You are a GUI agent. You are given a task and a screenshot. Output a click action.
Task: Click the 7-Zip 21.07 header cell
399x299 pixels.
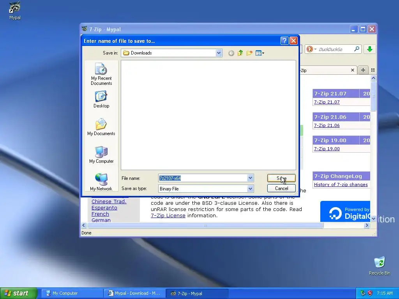tap(336, 93)
